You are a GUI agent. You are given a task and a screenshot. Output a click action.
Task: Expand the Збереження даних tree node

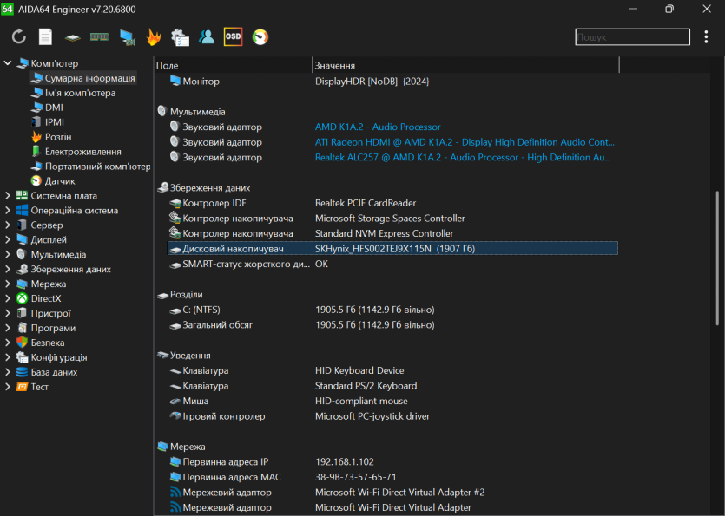[x=8, y=270]
